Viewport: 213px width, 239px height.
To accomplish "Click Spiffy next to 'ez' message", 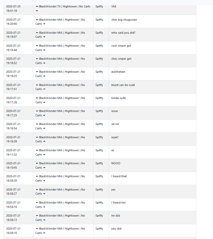I will tap(99, 150).
